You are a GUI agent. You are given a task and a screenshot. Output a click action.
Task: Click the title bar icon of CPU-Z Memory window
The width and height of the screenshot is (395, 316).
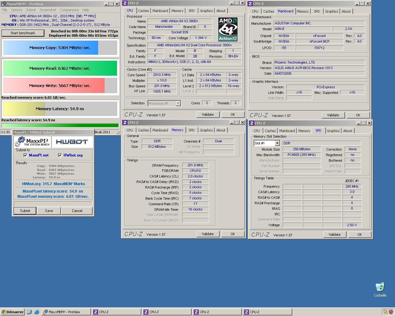125,123
